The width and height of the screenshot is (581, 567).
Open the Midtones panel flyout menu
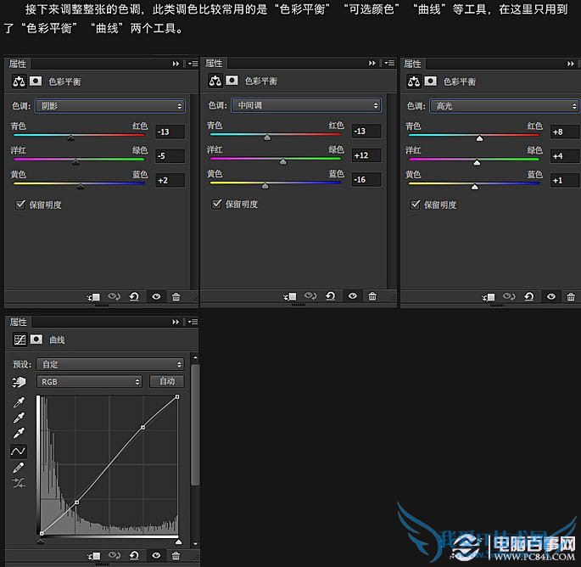(x=389, y=63)
